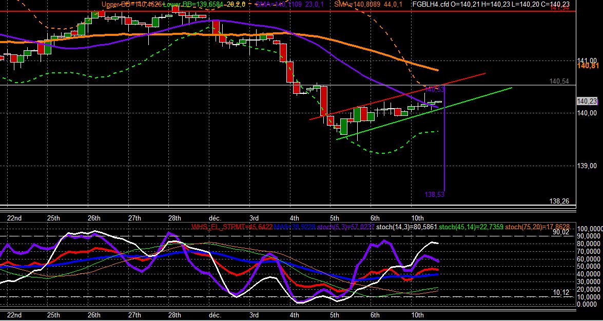Viewport: 603px width, 321px height.
Task: Click the 25th date under the stochastic pane
Action: pos(53,315)
